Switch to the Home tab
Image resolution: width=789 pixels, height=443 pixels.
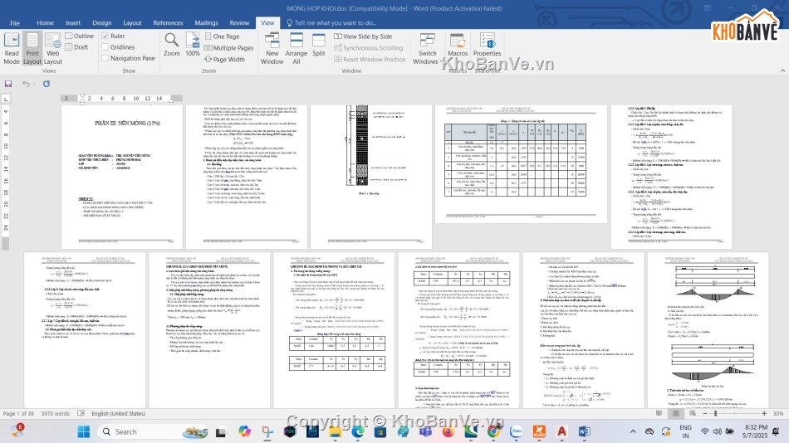coord(46,22)
